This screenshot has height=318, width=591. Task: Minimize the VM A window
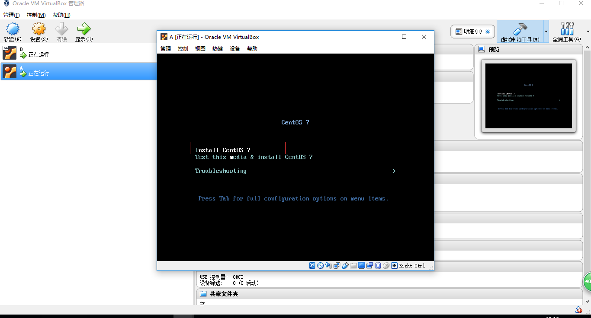[x=385, y=37]
